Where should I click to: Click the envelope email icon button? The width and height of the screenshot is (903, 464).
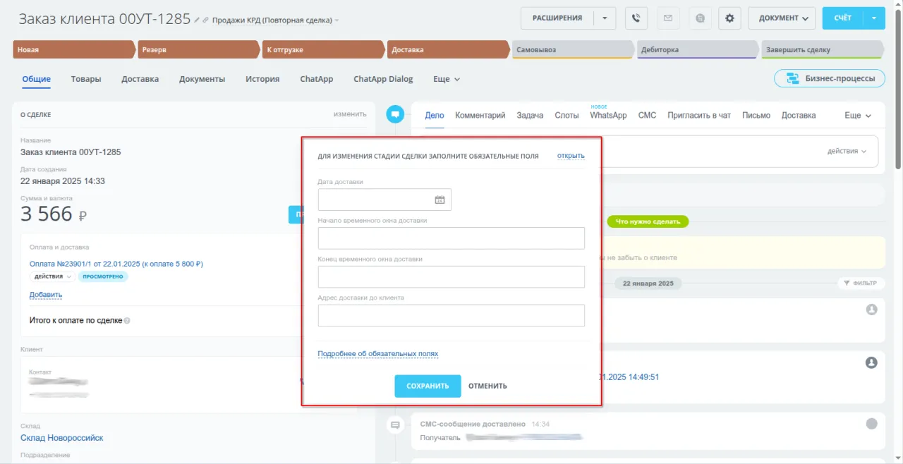coord(668,18)
